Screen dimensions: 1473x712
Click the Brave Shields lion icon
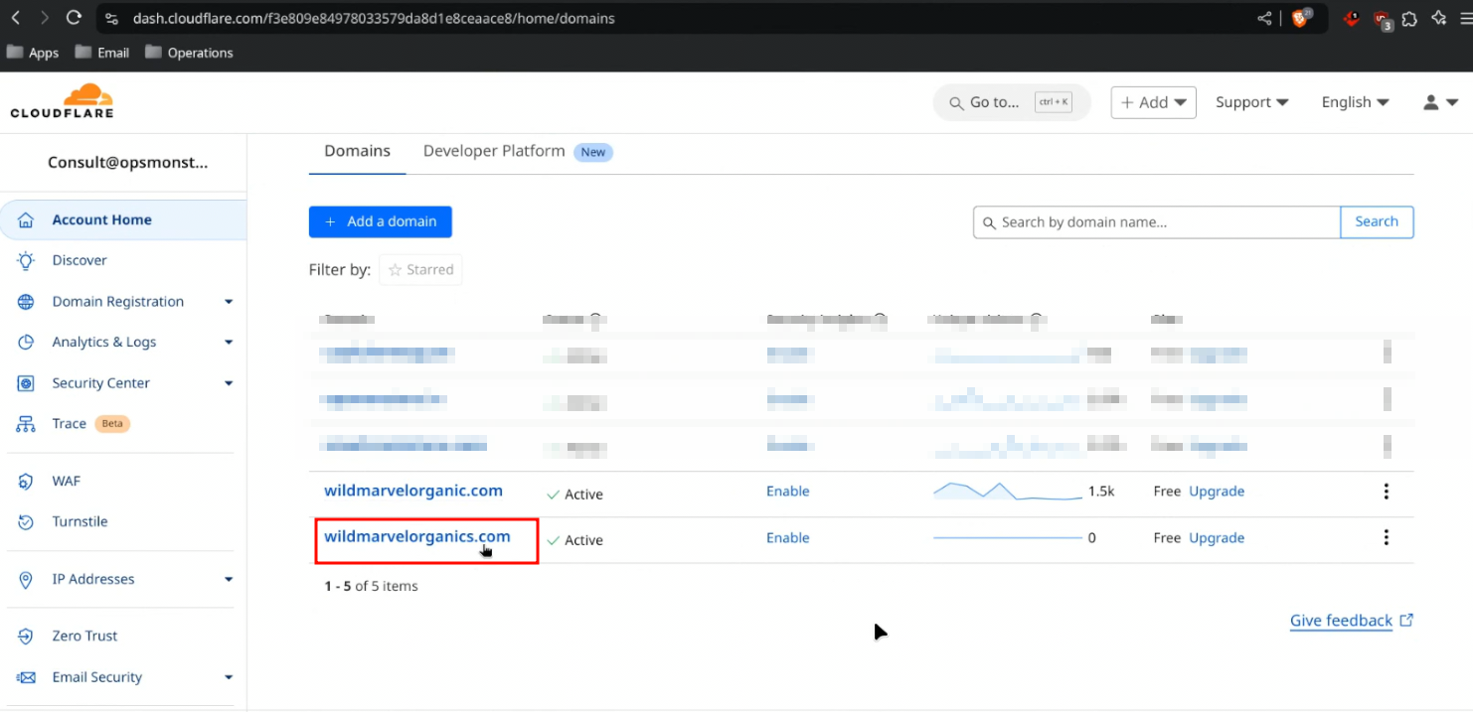(1300, 18)
